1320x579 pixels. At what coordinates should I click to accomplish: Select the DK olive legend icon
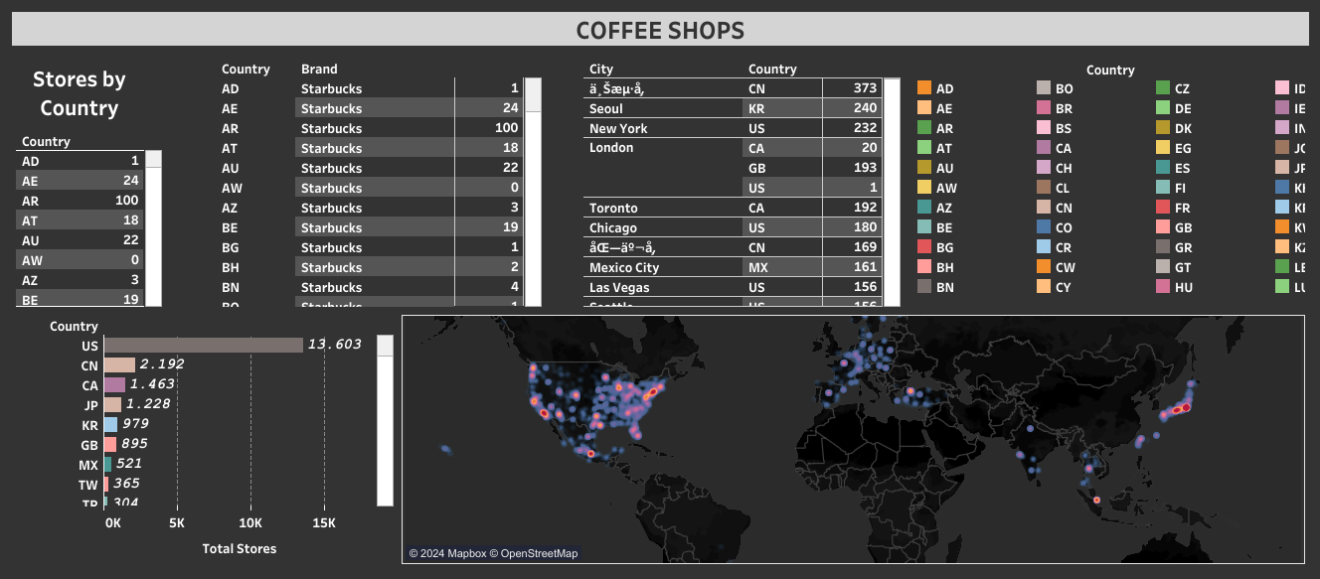[x=1165, y=128]
